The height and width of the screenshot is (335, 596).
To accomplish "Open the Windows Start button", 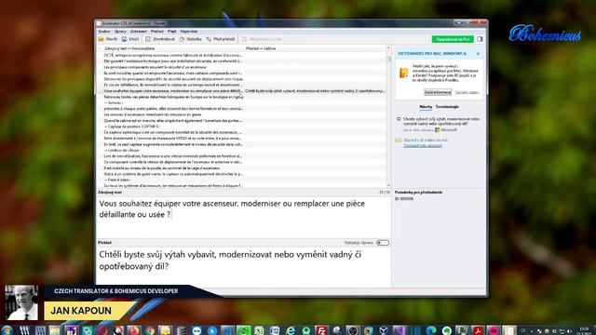I will click(x=7, y=330).
